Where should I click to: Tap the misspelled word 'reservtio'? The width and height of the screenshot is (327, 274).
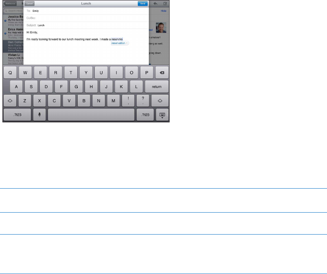pyautogui.click(x=117, y=39)
